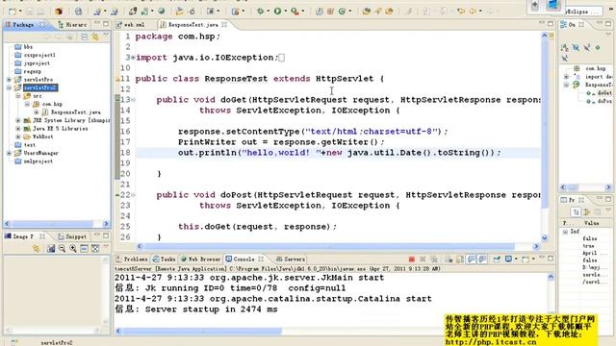Switch to the Problems tab

pos(132,259)
